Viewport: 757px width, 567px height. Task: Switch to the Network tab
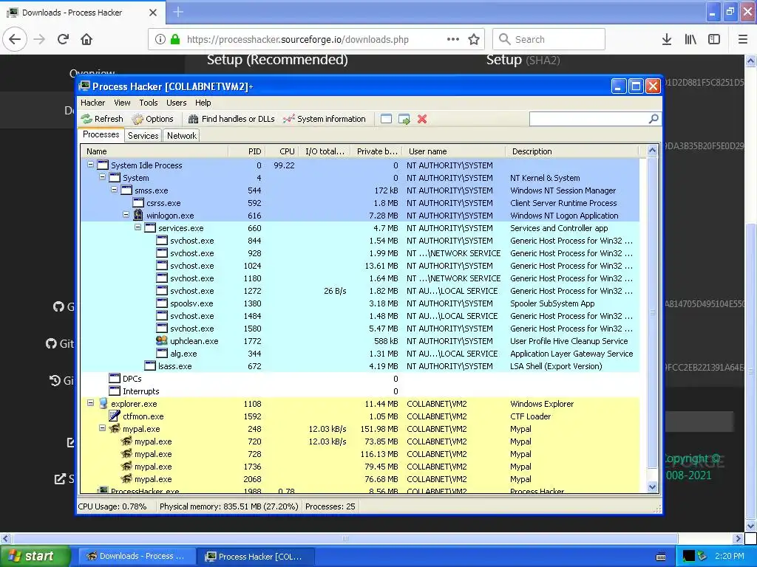click(182, 136)
